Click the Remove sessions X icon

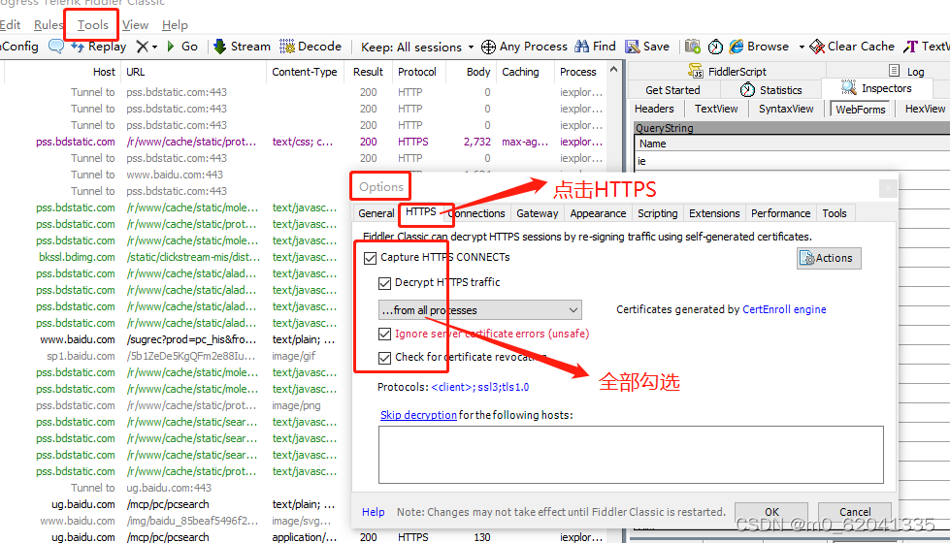[142, 47]
